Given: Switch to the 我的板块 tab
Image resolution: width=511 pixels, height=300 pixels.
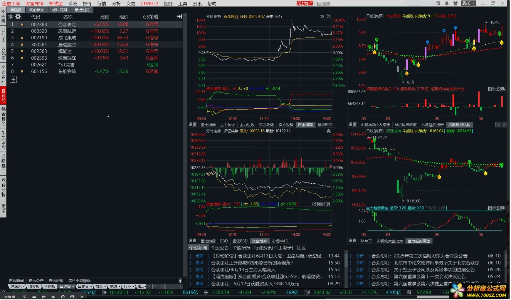Looking at the screenshot, I should pos(37,10).
